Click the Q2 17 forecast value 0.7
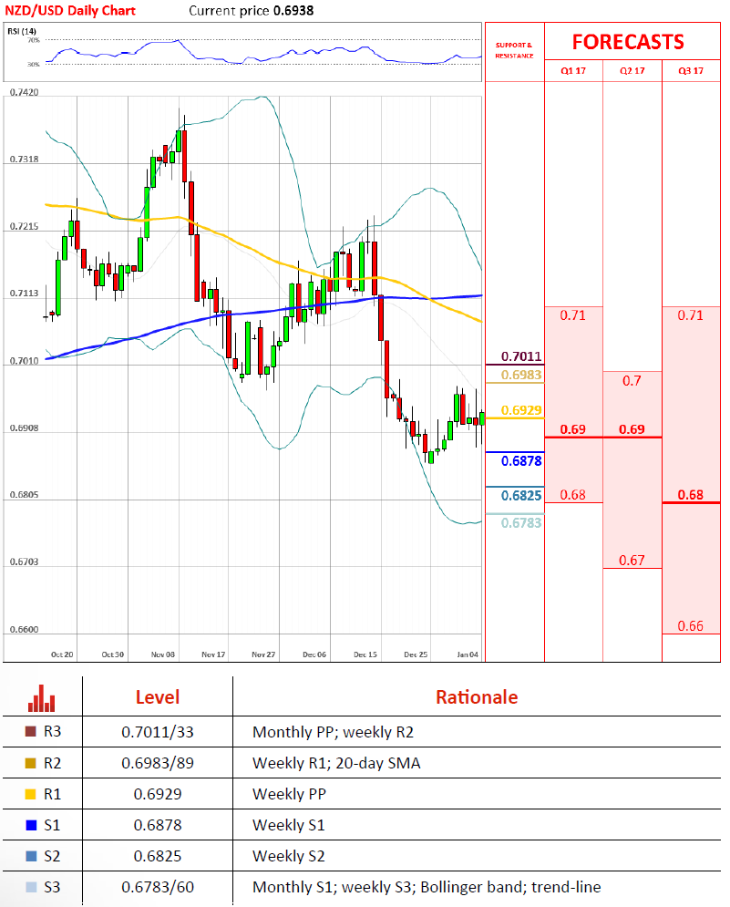Screen dimensions: 730x907 [x=632, y=381]
